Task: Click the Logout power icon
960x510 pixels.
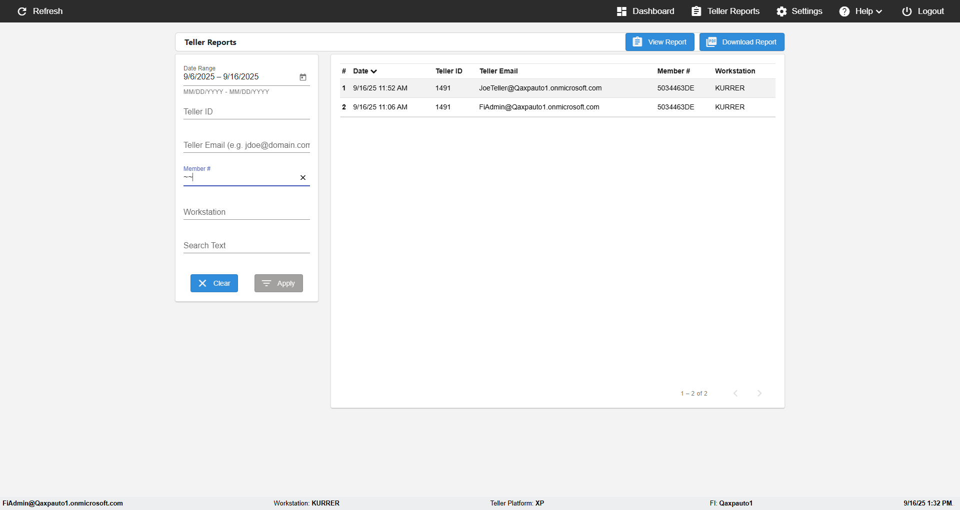Action: 907,11
